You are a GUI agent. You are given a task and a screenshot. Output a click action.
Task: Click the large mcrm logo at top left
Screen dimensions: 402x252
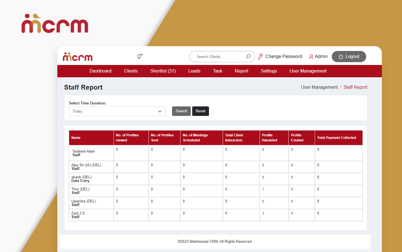pyautogui.click(x=55, y=24)
